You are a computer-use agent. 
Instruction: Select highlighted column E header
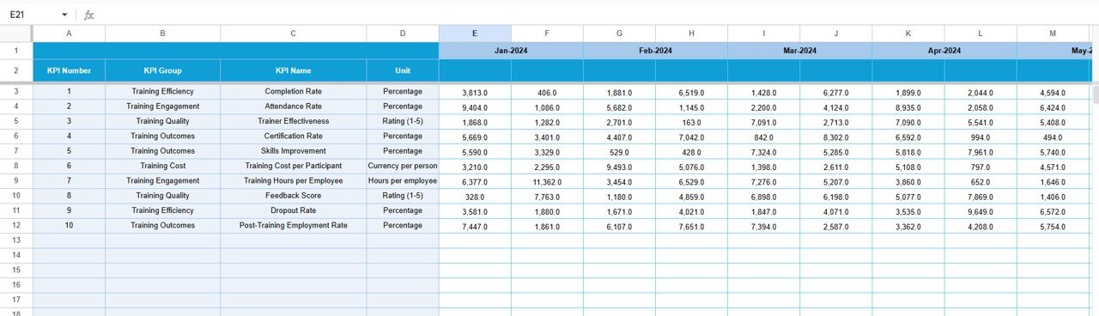coord(475,33)
